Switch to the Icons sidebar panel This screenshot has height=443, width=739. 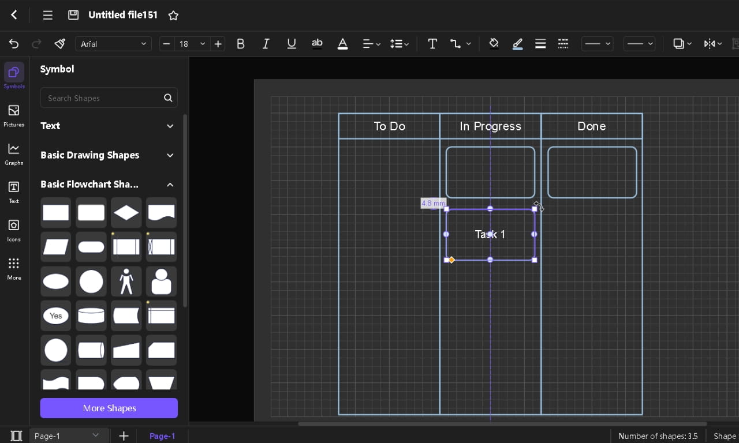(x=14, y=230)
